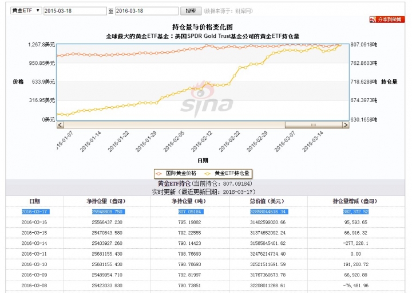Select the date cell 2016-03-10
The image size is (412, 293).
pyautogui.click(x=34, y=264)
